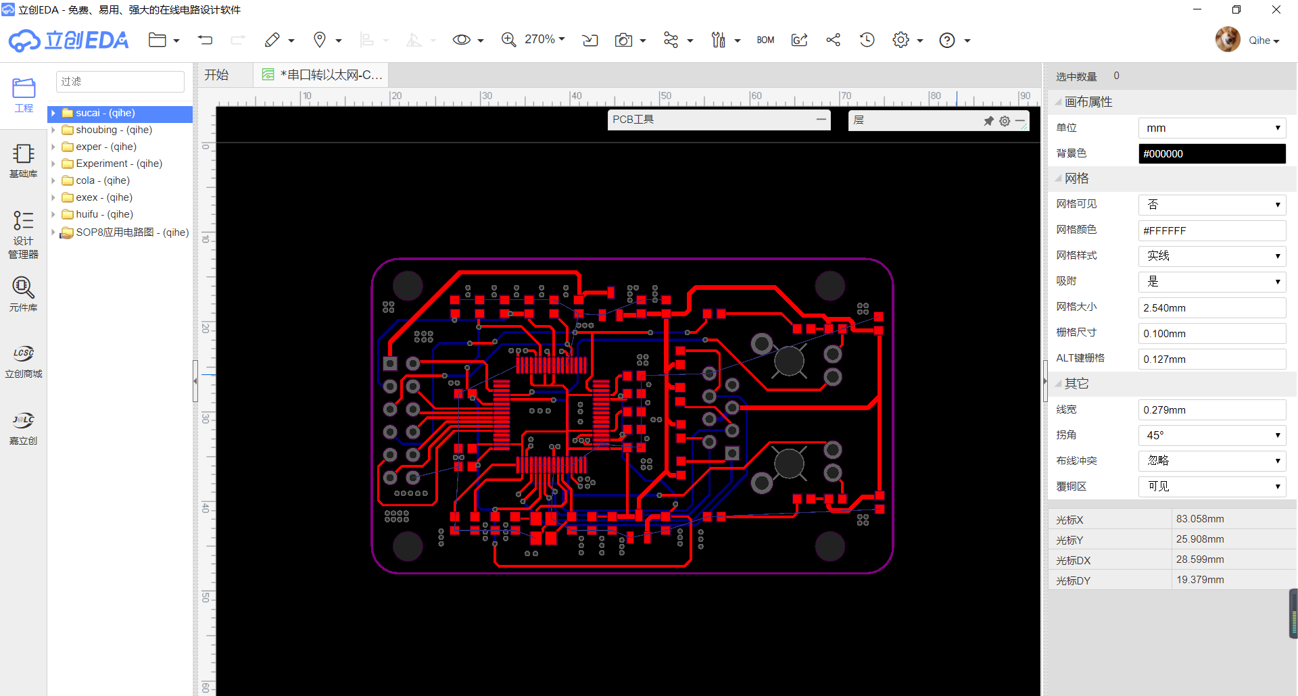Open the 设计管理器 design manager

[x=23, y=234]
